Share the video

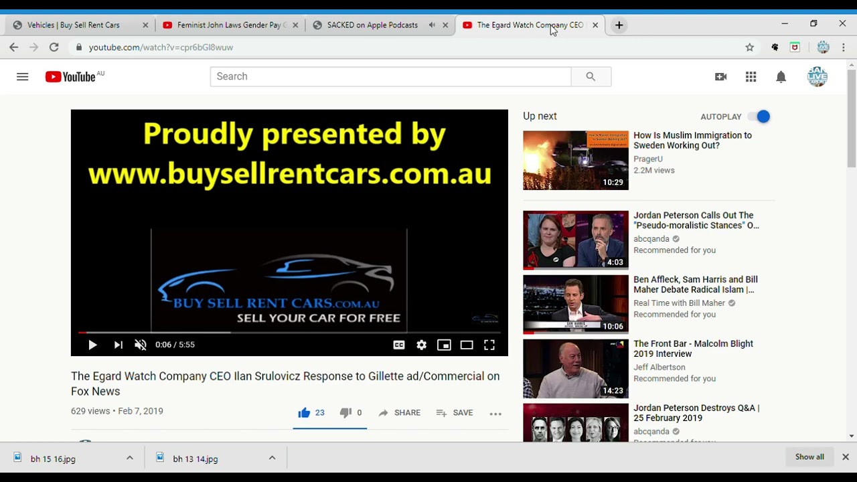pyautogui.click(x=399, y=413)
